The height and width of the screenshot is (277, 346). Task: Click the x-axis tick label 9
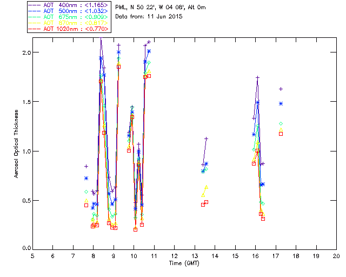[x=114, y=256]
